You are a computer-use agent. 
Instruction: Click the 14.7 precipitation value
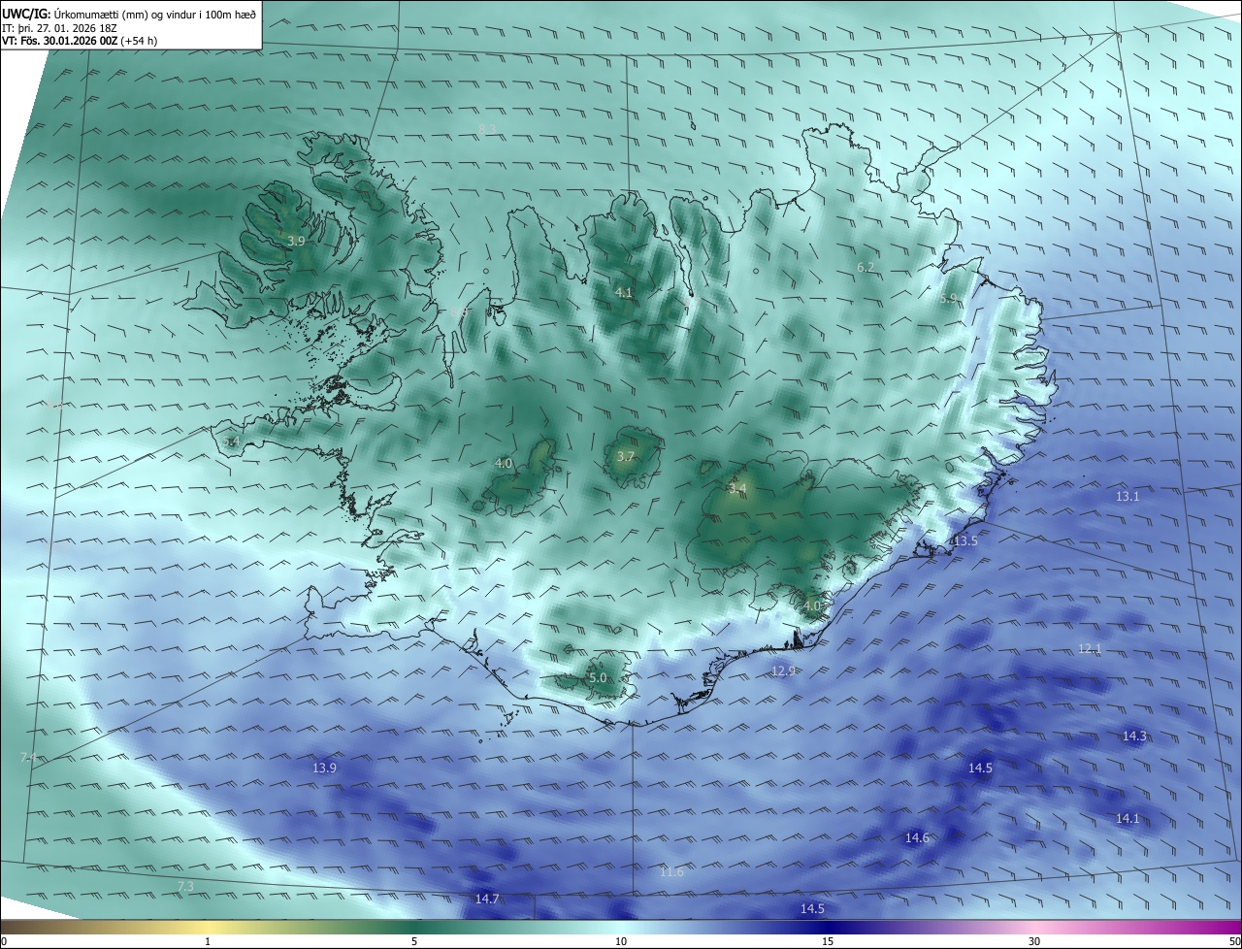487,899
